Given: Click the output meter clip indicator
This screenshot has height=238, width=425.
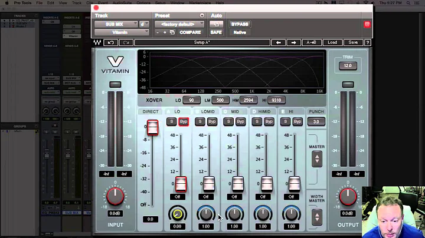Looking at the screenshot, I should 348,84.
